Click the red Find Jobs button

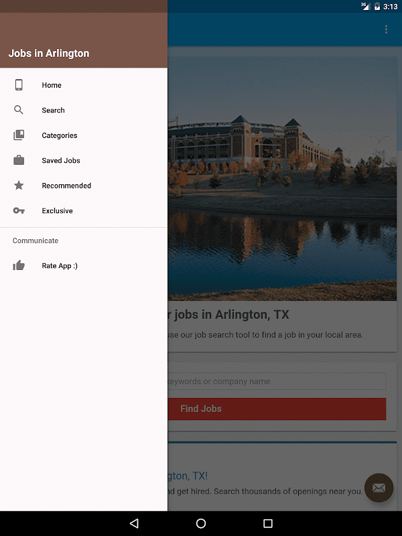tap(277, 409)
